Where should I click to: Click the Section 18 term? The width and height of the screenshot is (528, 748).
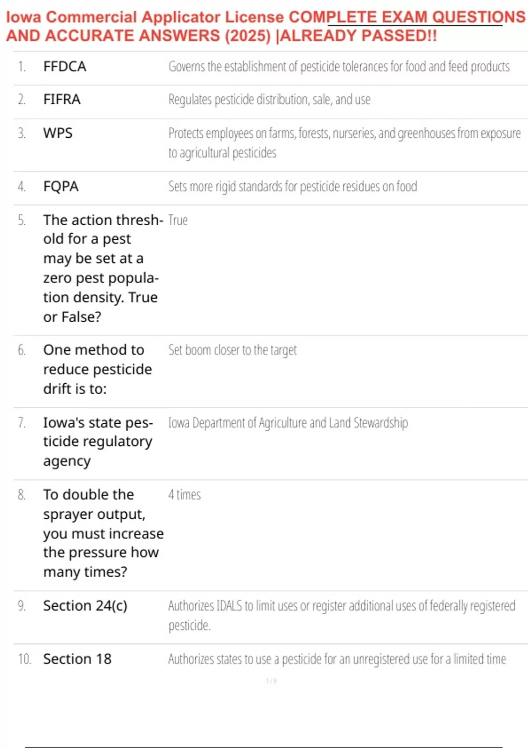pyautogui.click(x=77, y=659)
